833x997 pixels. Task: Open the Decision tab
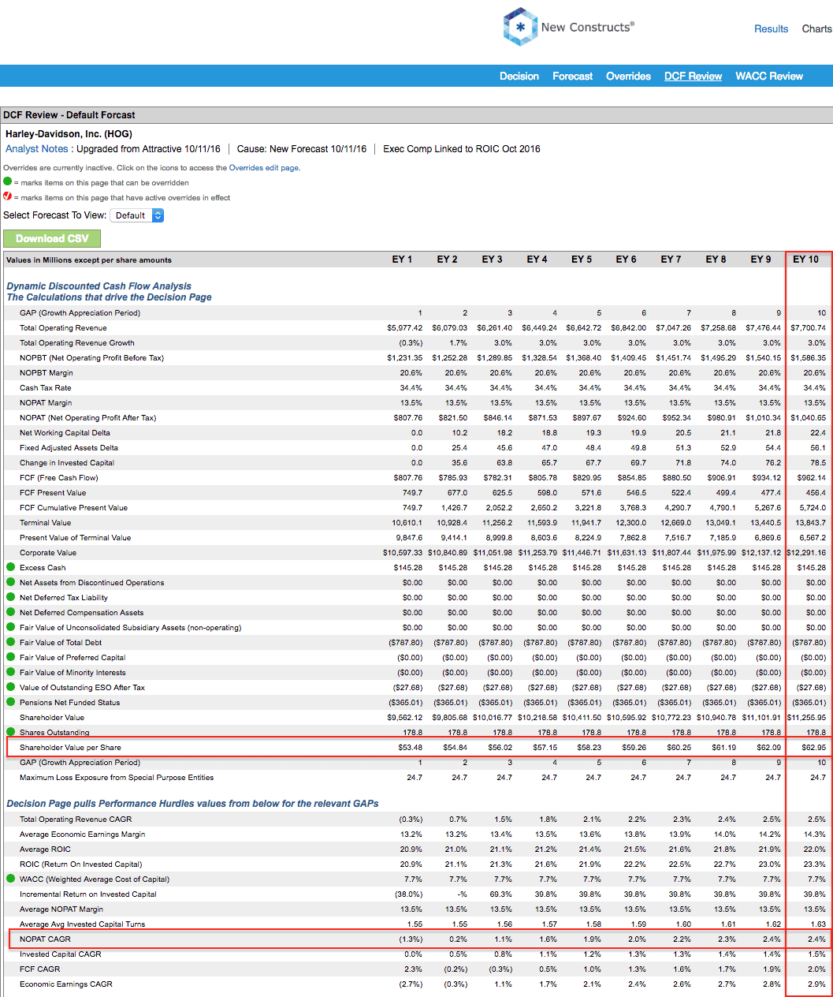click(x=519, y=77)
